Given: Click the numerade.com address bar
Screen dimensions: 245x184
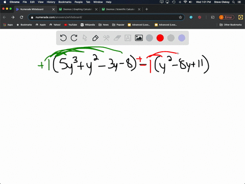Looking at the screenshot, I should click(106, 17).
